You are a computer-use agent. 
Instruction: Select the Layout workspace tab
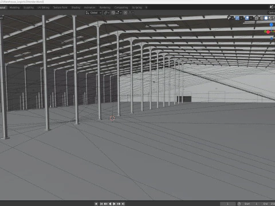(x=3, y=7)
